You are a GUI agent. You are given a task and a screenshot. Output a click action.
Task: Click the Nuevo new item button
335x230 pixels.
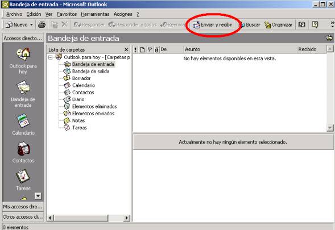coord(16,25)
